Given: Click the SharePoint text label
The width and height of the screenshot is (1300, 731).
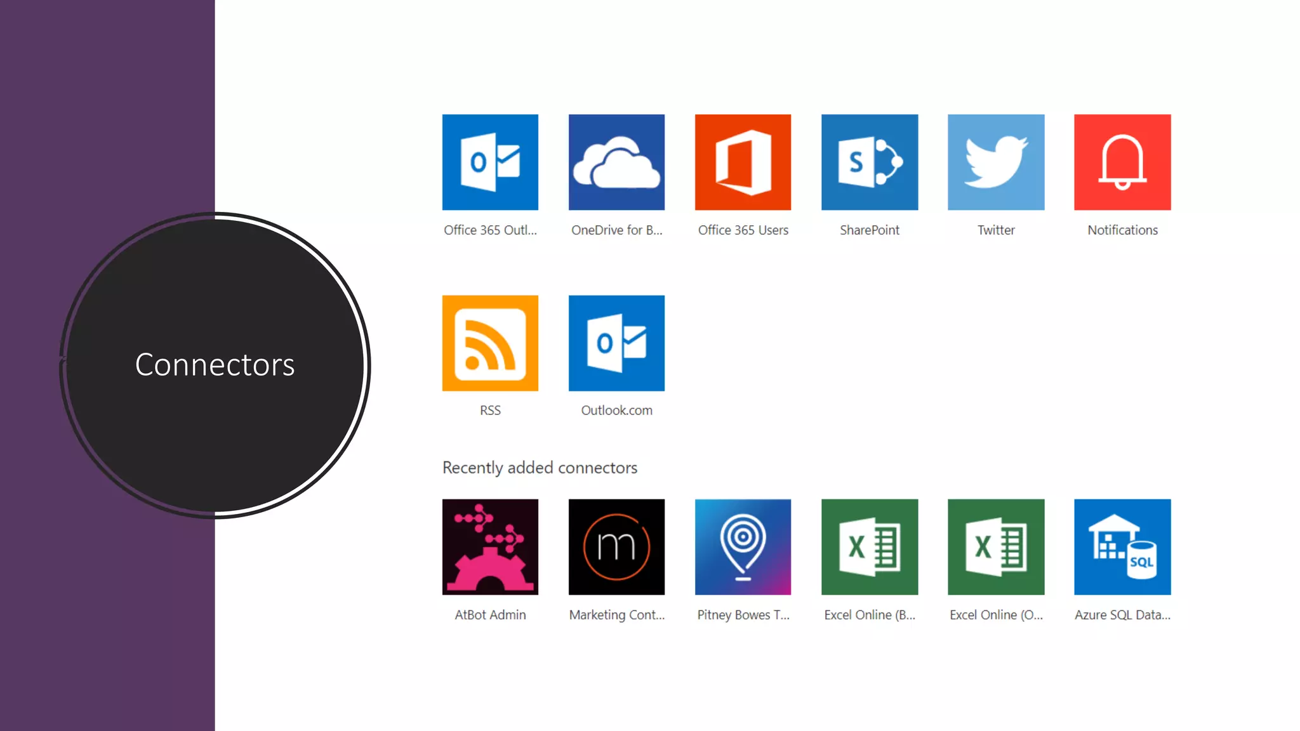Looking at the screenshot, I should tap(869, 230).
